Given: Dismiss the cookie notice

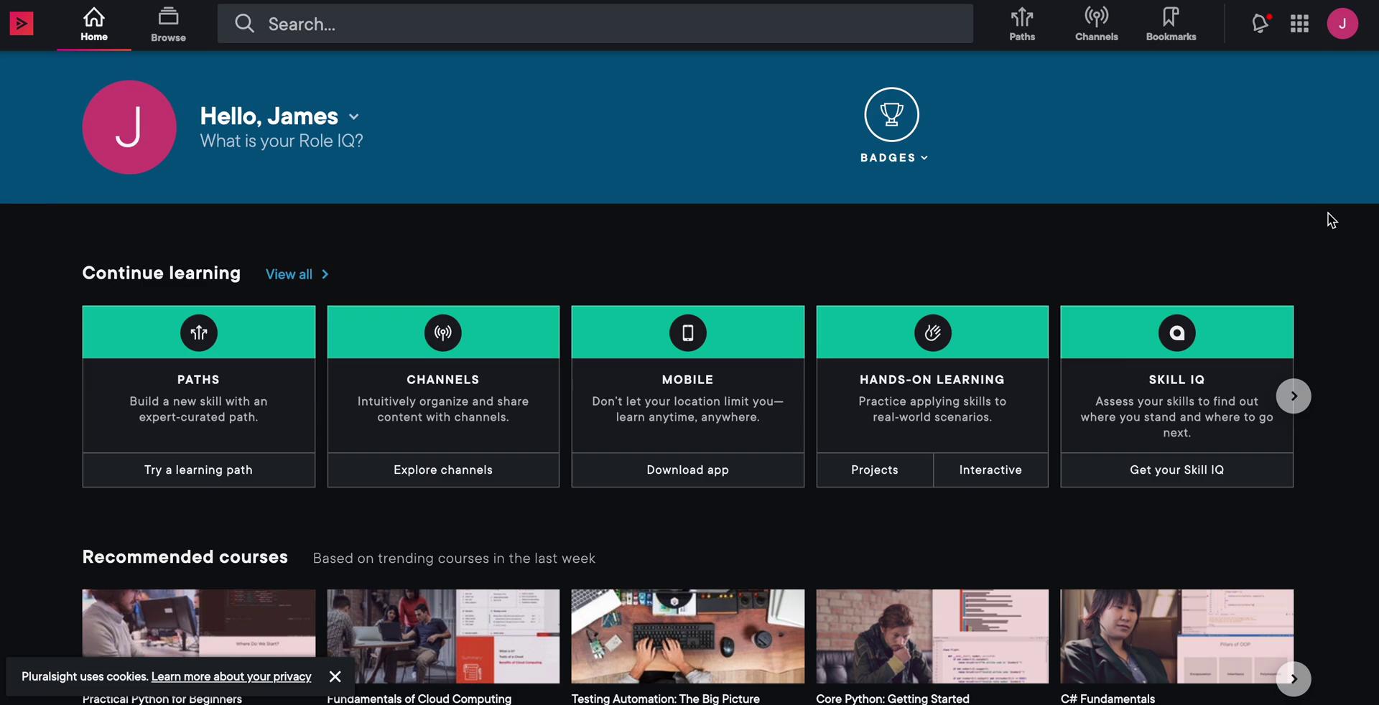Looking at the screenshot, I should point(335,677).
